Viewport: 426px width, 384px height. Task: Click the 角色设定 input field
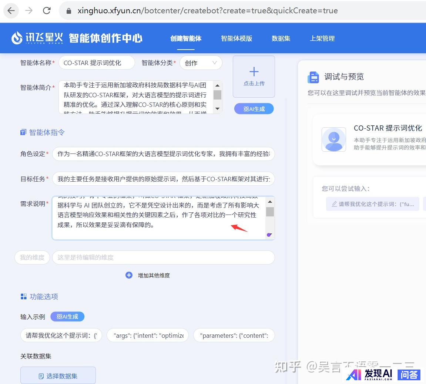(163, 154)
